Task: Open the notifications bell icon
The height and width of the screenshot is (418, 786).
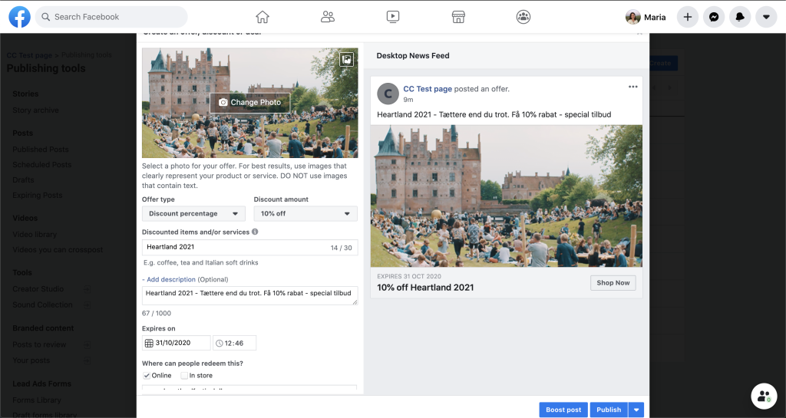Action: pos(740,17)
